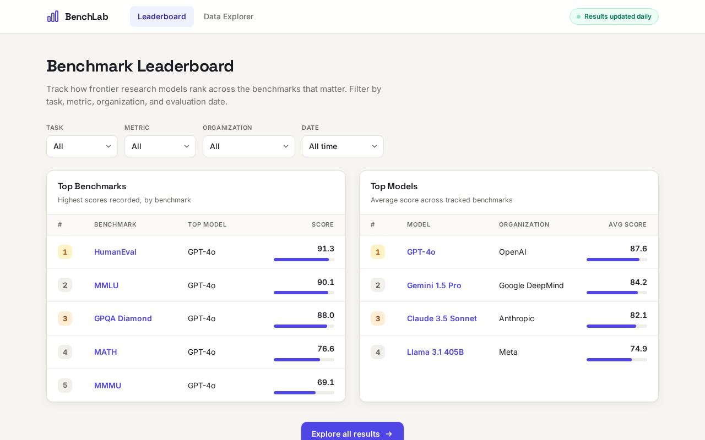The image size is (705, 440).
Task: Click the BenchLab brand name
Action: 86,16
